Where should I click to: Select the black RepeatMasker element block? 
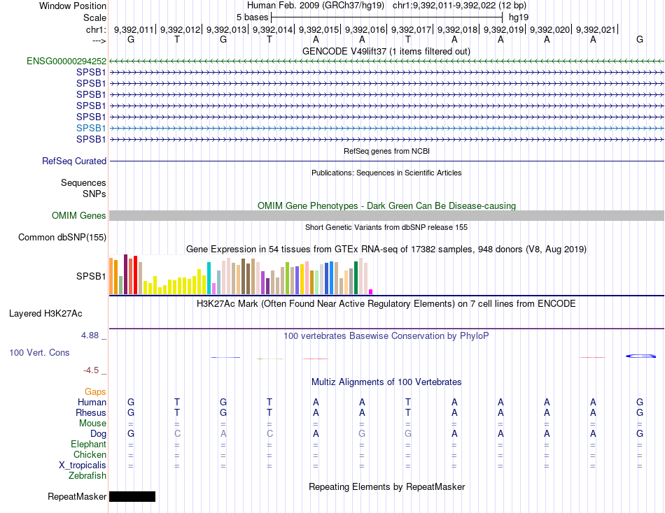point(132,496)
